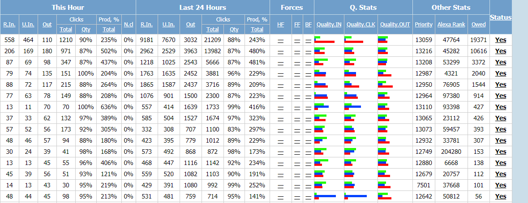Click FF force icon in Priority 12749 row
The height and width of the screenshot is (203, 528).
click(297, 153)
